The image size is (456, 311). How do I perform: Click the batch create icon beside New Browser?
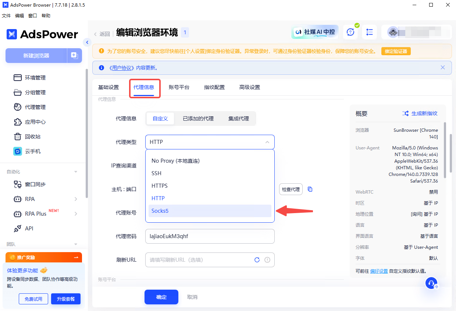74,56
